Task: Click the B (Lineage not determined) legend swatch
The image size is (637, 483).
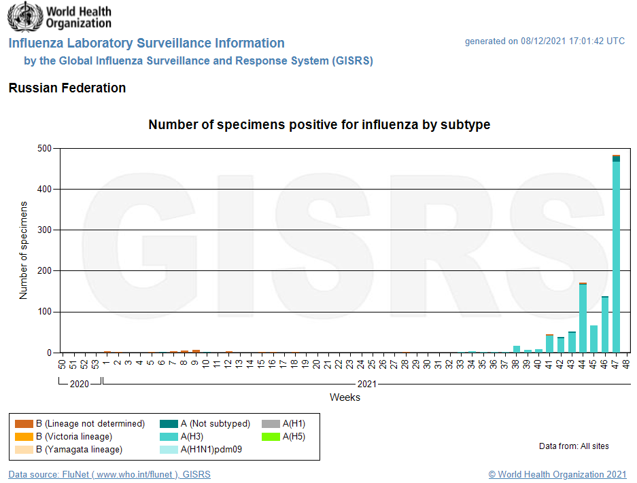Action: (24, 424)
